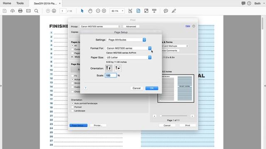
Task: Click the Page Setup button
Action: point(79,125)
